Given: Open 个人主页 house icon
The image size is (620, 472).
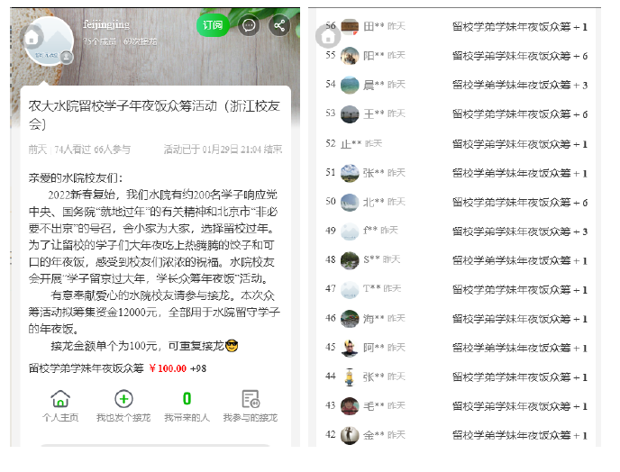Looking at the screenshot, I should tap(60, 398).
